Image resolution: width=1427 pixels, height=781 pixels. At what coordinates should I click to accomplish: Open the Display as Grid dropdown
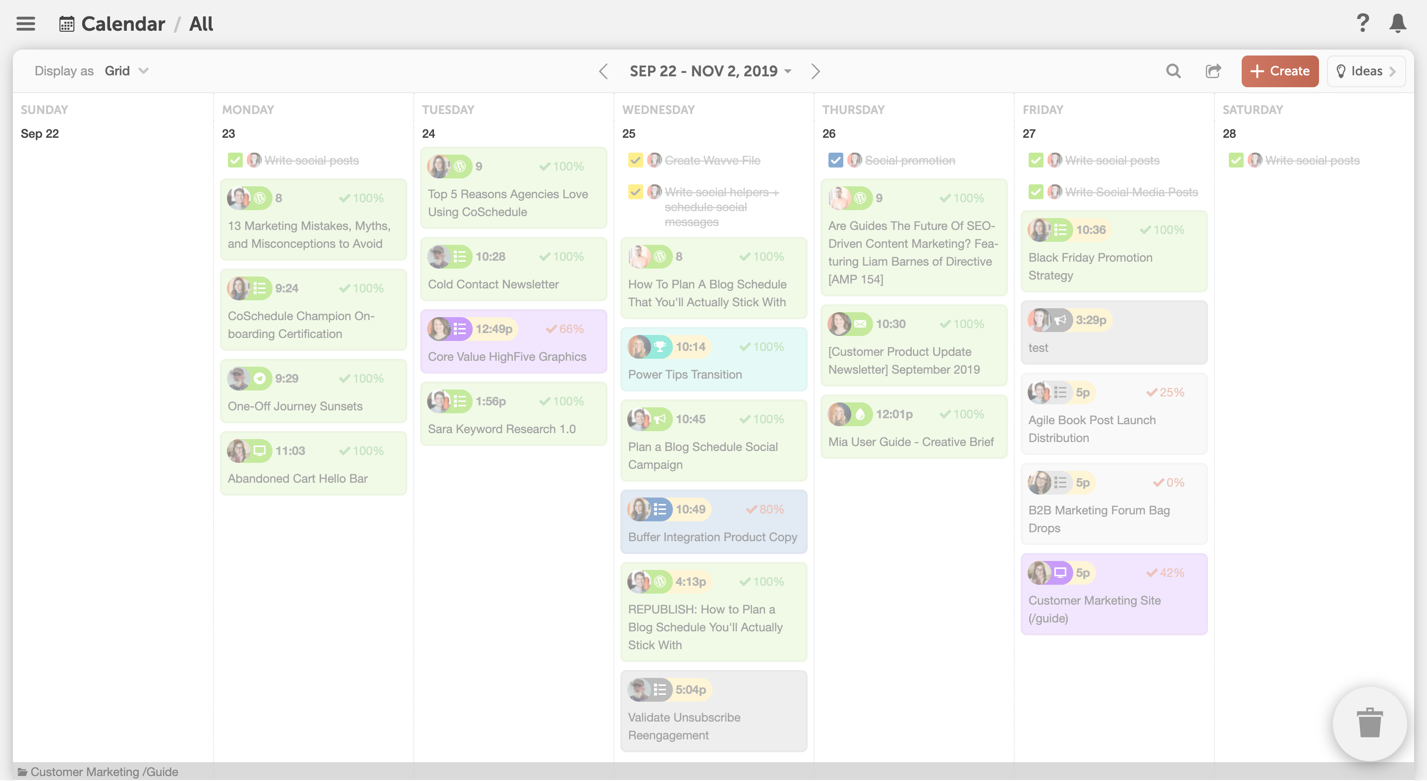click(126, 71)
